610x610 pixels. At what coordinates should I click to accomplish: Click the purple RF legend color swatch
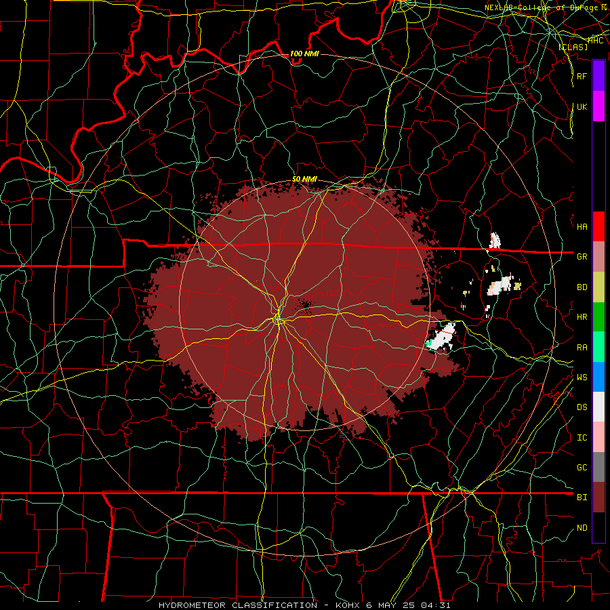pos(598,76)
